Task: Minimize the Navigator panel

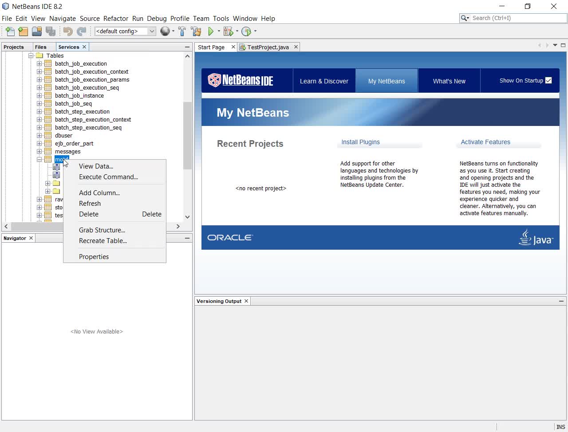Action: point(187,238)
